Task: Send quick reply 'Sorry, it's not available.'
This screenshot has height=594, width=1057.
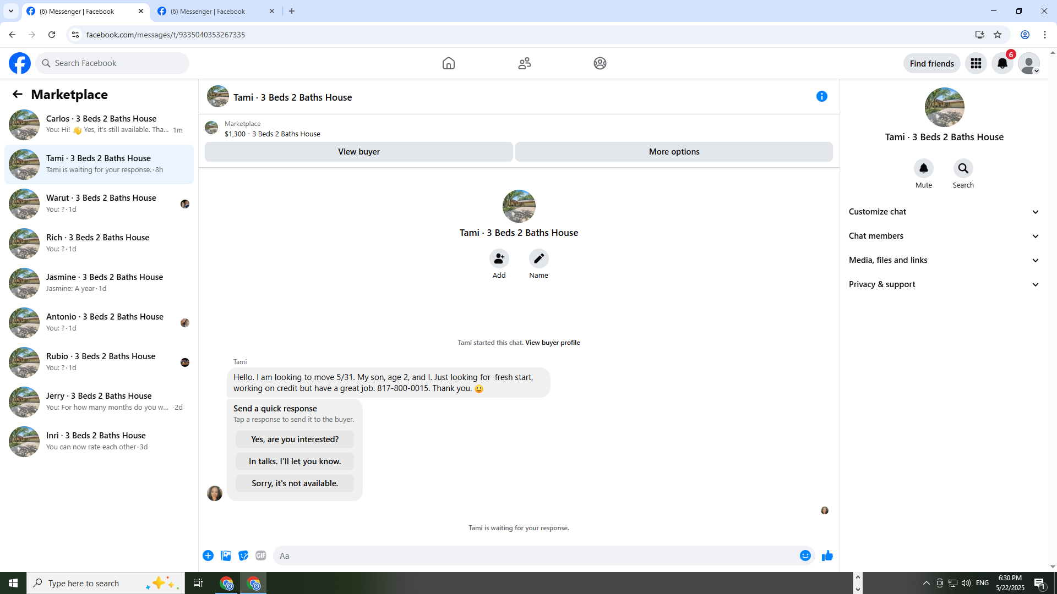Action: [295, 483]
